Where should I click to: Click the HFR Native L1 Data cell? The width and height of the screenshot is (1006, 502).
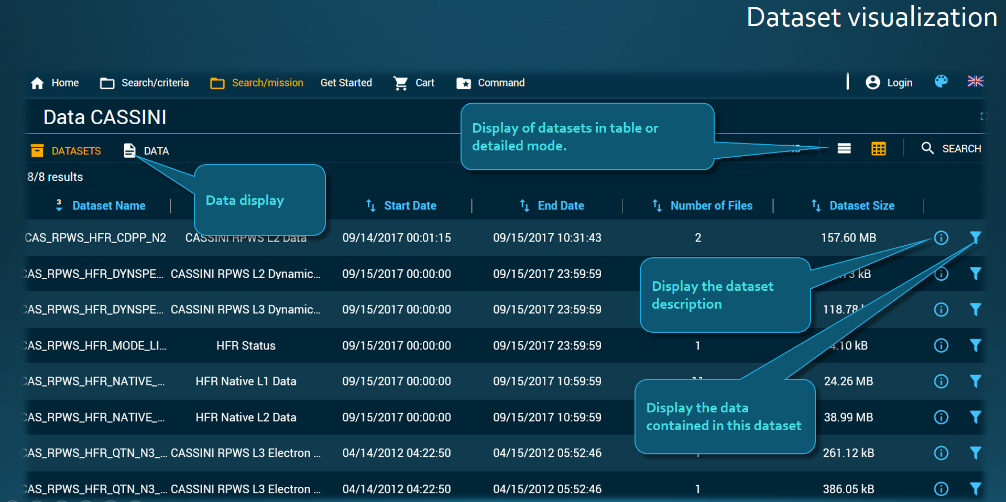(x=246, y=381)
